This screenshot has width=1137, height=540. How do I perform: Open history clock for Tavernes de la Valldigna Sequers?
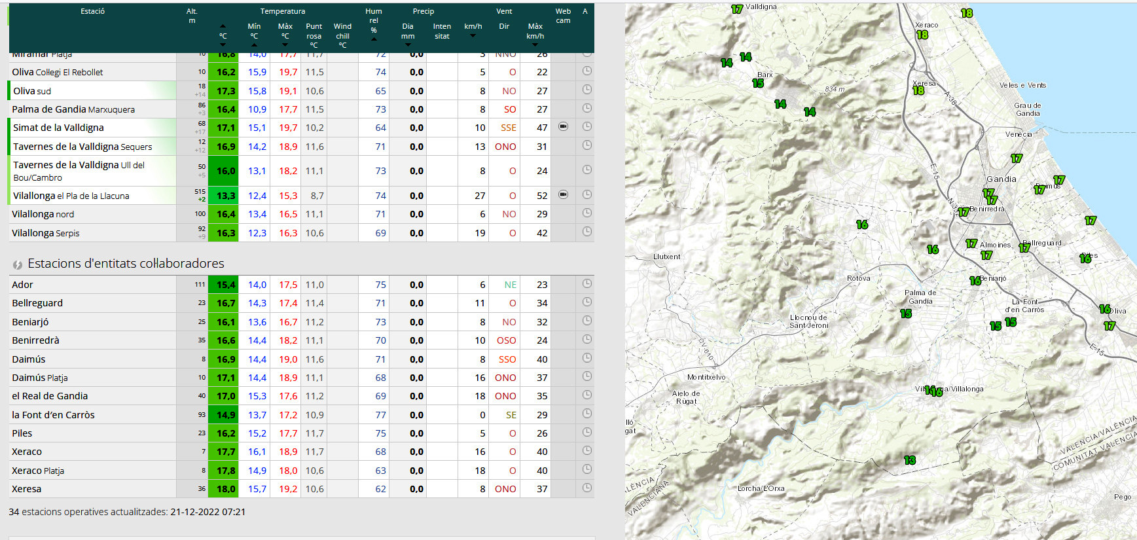coord(587,145)
